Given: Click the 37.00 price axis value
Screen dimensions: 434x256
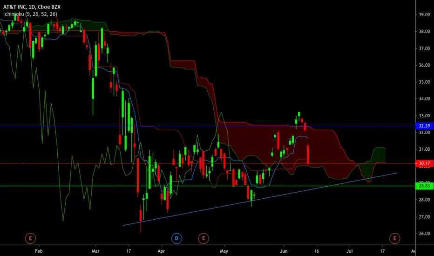Looking at the screenshot, I should (x=424, y=48).
